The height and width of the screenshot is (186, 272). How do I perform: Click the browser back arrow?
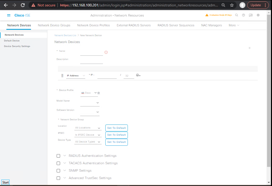[6, 5]
